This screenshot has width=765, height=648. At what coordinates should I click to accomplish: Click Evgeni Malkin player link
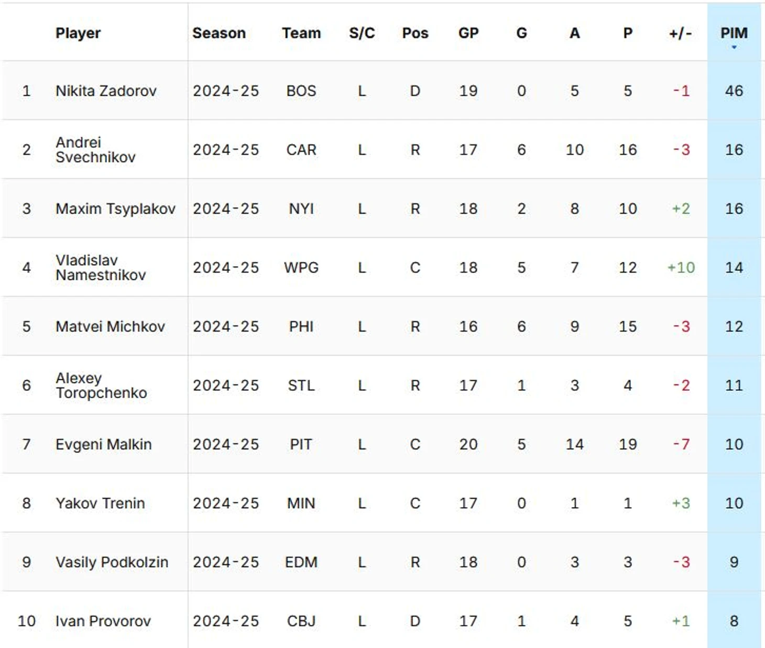(103, 444)
